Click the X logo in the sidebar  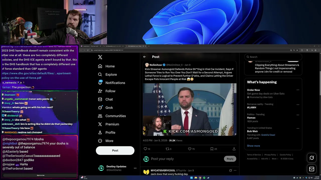(x=100, y=57)
